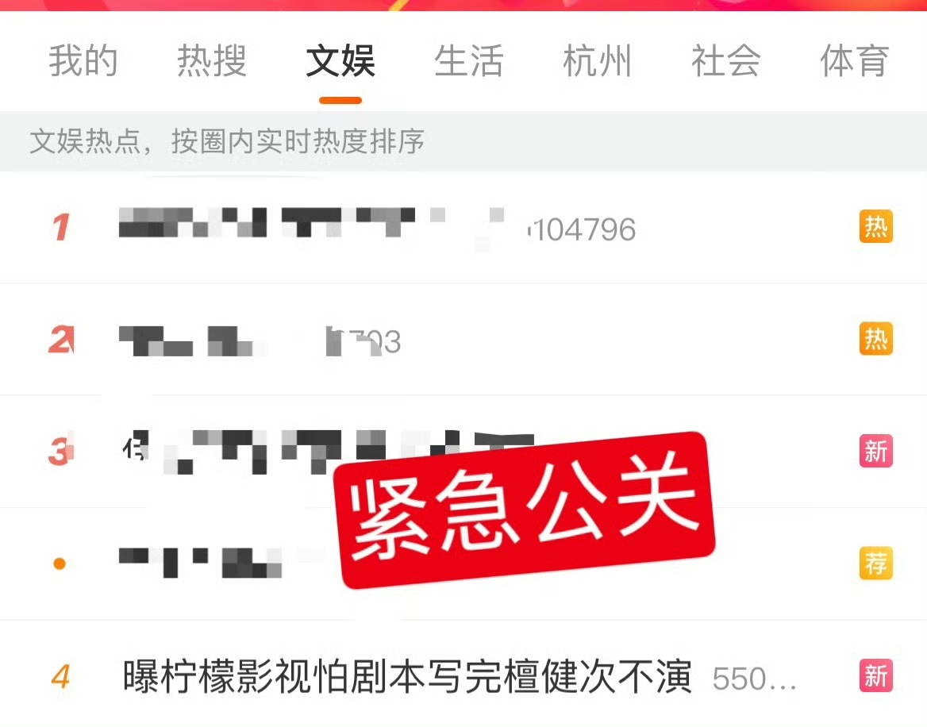Tap the 新 badge on rank 3
The image size is (927, 727).
coord(875,451)
